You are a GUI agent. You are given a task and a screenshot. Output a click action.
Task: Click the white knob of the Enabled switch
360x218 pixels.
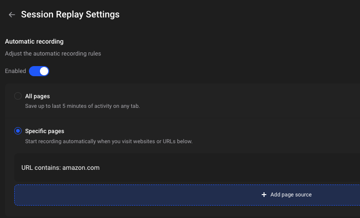click(44, 71)
